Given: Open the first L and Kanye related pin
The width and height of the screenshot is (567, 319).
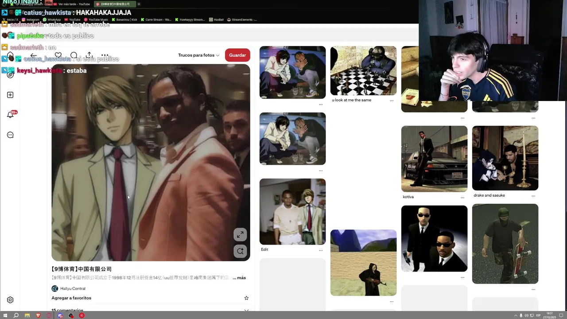Looking at the screenshot, I should pyautogui.click(x=292, y=72).
